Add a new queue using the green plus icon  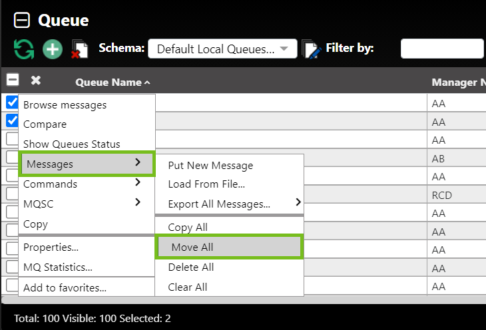point(53,49)
